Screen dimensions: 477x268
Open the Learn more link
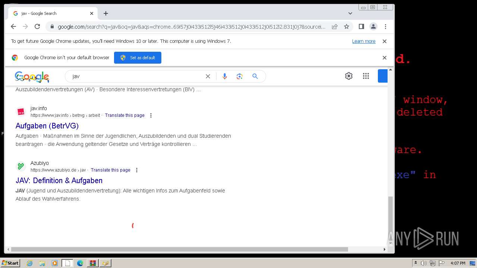click(364, 41)
